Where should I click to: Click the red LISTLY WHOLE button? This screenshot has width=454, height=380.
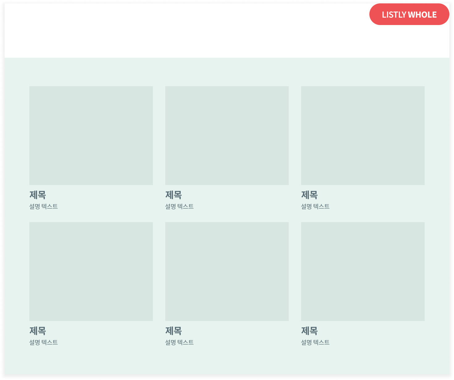pos(409,15)
